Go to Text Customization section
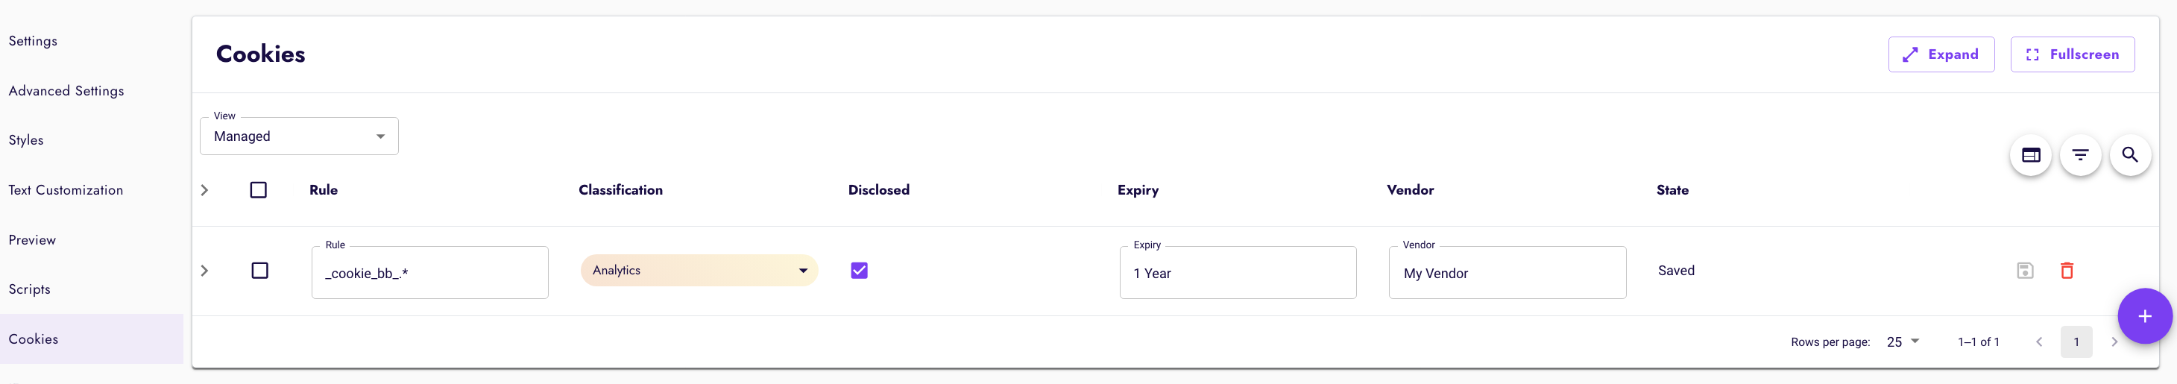 (x=66, y=190)
